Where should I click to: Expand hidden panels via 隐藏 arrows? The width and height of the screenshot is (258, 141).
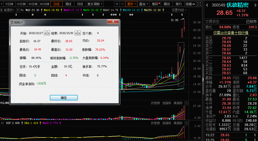[x=190, y=4]
